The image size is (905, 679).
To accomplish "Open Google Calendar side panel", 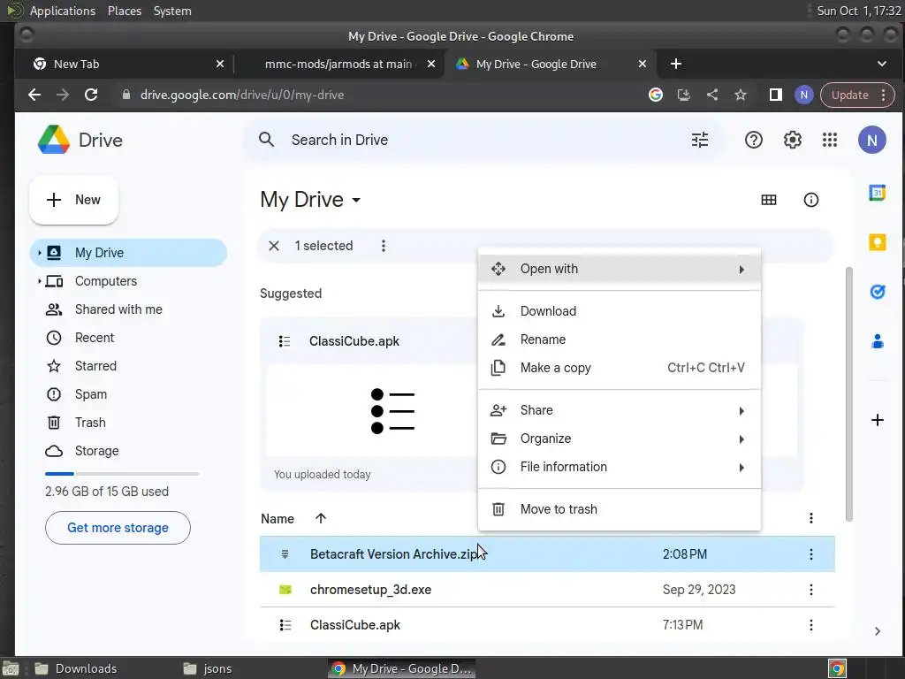I will [x=877, y=192].
